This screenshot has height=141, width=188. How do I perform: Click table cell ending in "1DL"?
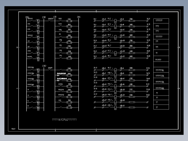(x=161, y=70)
